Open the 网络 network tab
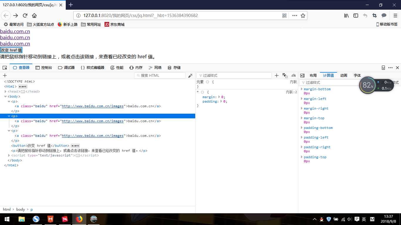401x225 pixels. pyautogui.click(x=155, y=68)
